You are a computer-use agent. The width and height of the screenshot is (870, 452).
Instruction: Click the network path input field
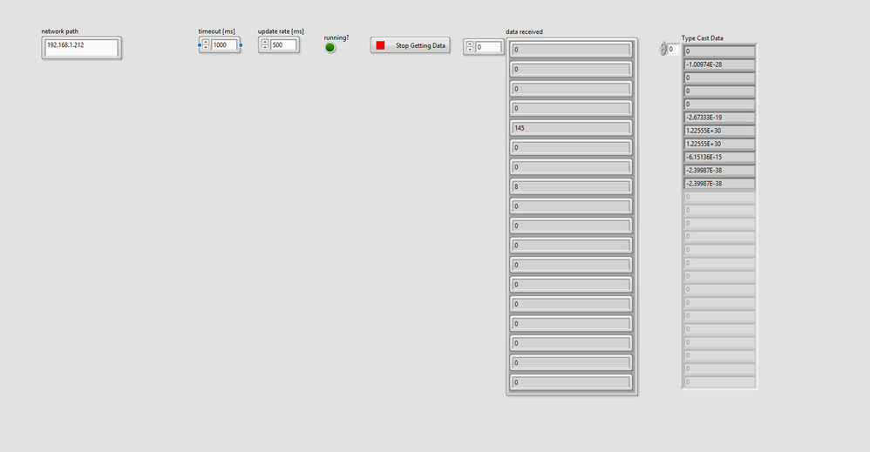point(82,48)
